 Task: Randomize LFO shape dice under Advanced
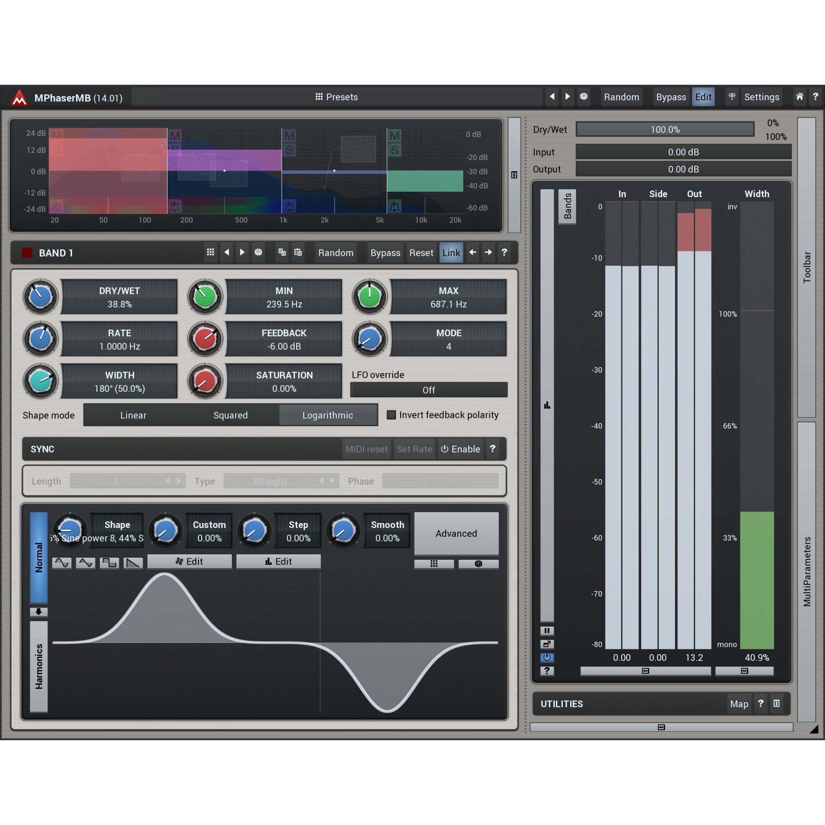pos(478,563)
